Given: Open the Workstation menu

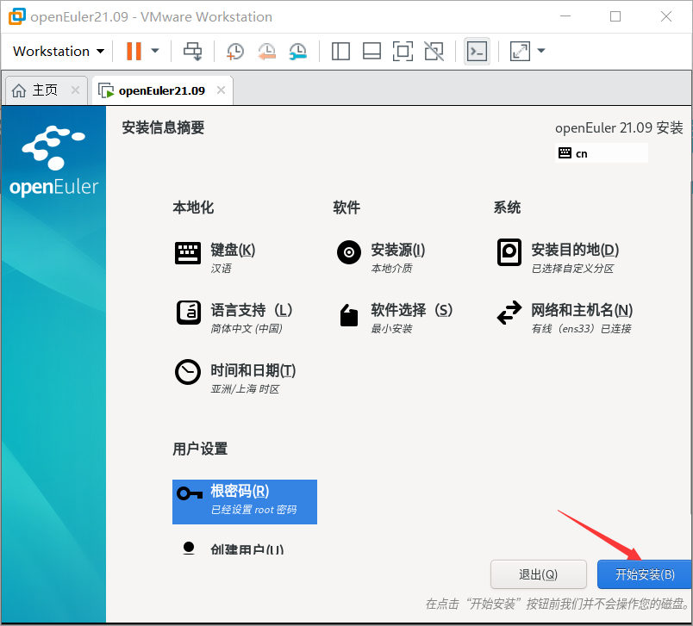Looking at the screenshot, I should 59,51.
